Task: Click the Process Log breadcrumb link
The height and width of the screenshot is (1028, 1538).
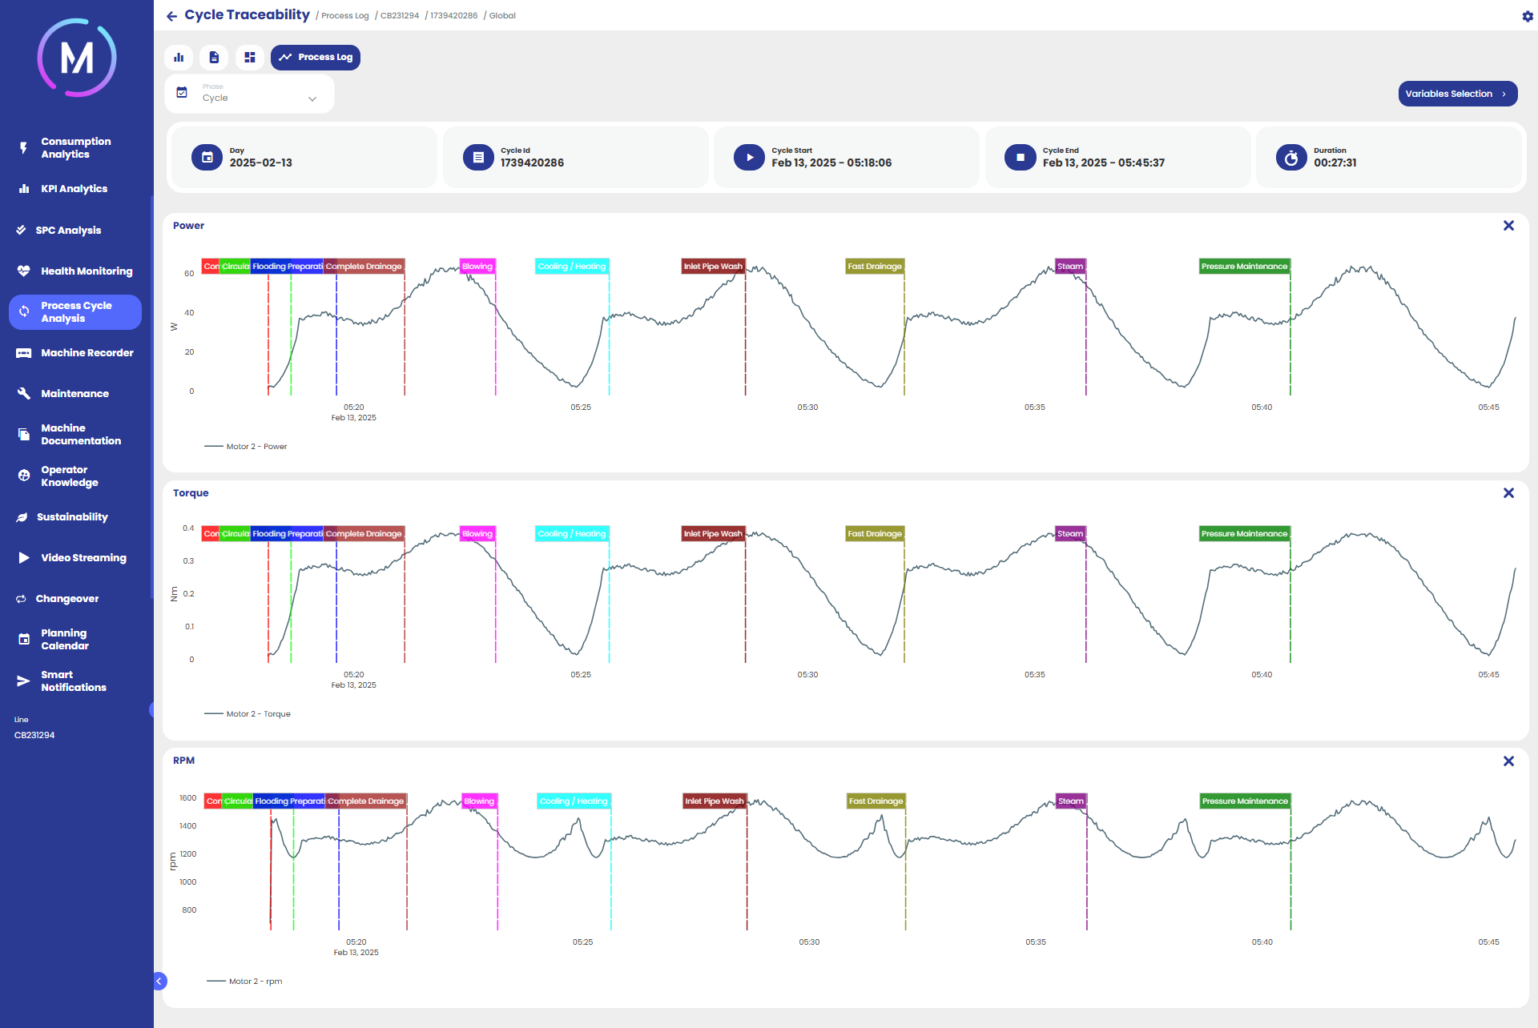Action: click(344, 16)
